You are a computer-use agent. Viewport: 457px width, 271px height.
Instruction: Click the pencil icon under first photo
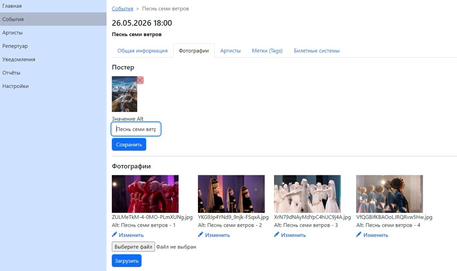pos(115,235)
